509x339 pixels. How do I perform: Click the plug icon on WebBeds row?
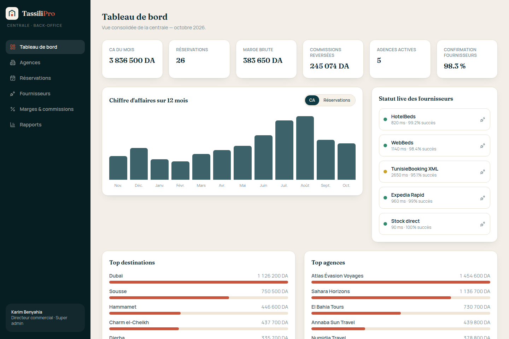pos(482,145)
